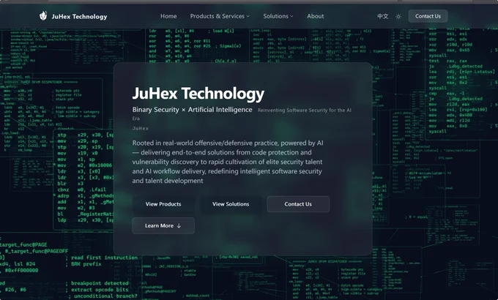Screen dimensions: 498x300
Task: Open the JuHex Technology brand link
Action: click(x=73, y=16)
